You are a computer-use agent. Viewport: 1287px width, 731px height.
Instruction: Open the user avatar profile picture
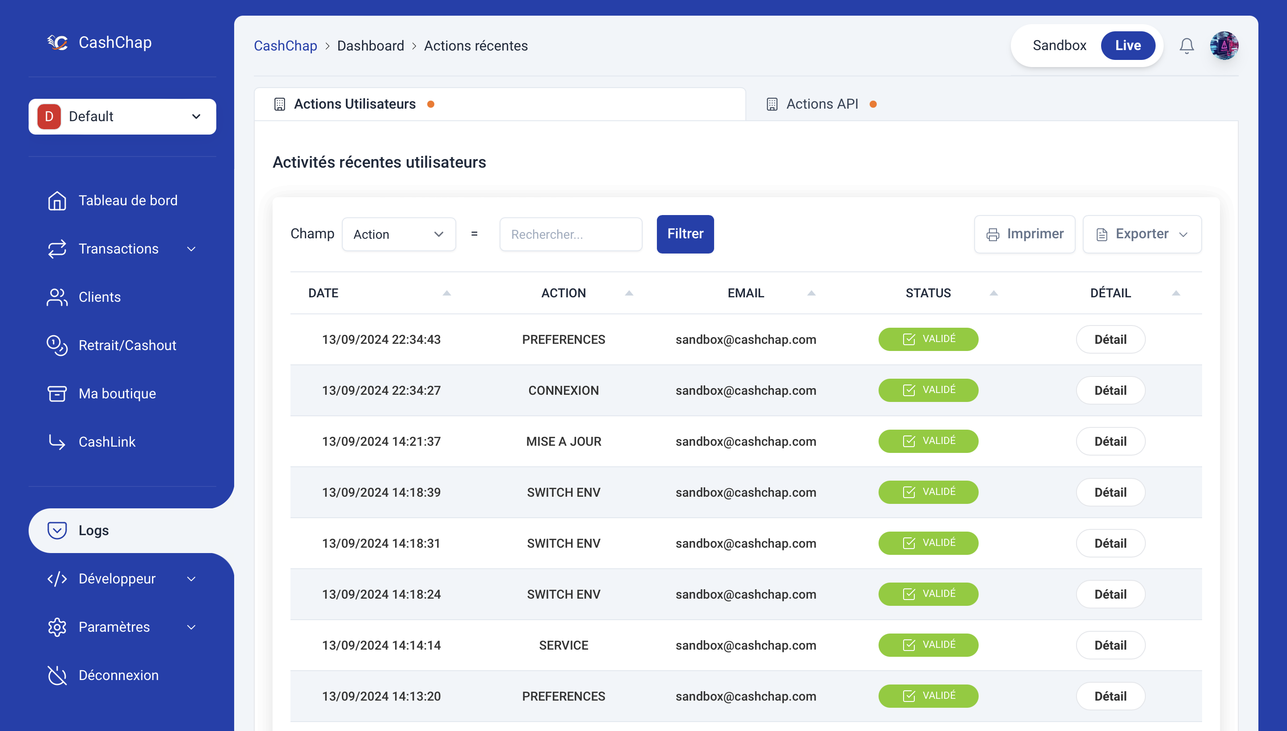click(1224, 46)
